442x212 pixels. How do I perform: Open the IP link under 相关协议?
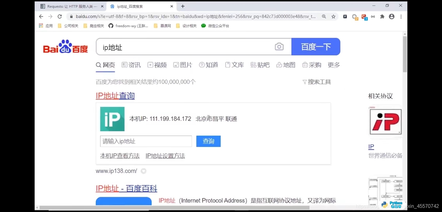coord(371,146)
